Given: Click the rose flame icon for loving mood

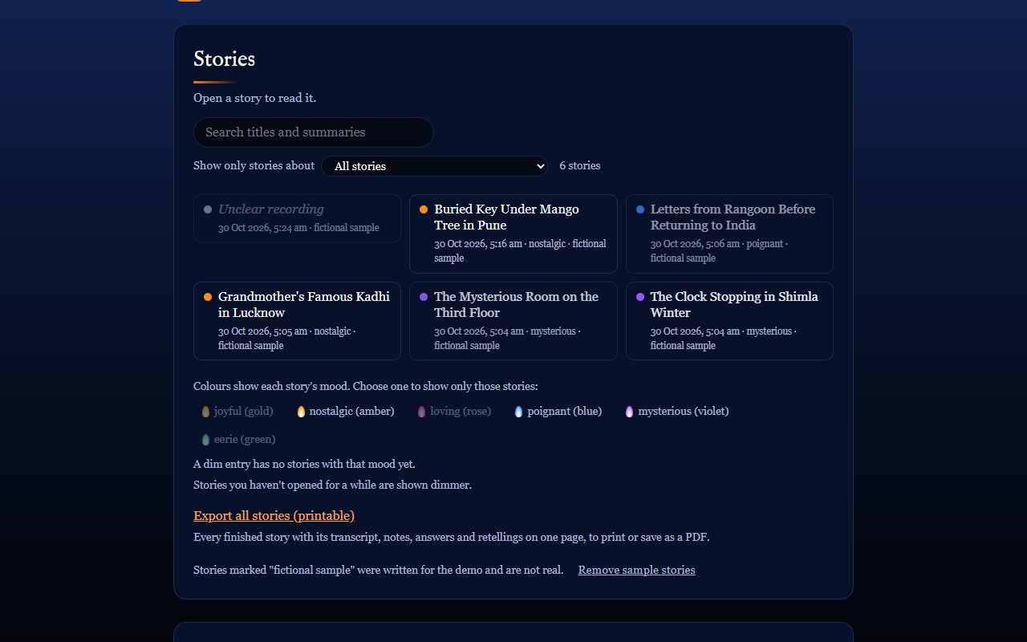Looking at the screenshot, I should [421, 412].
